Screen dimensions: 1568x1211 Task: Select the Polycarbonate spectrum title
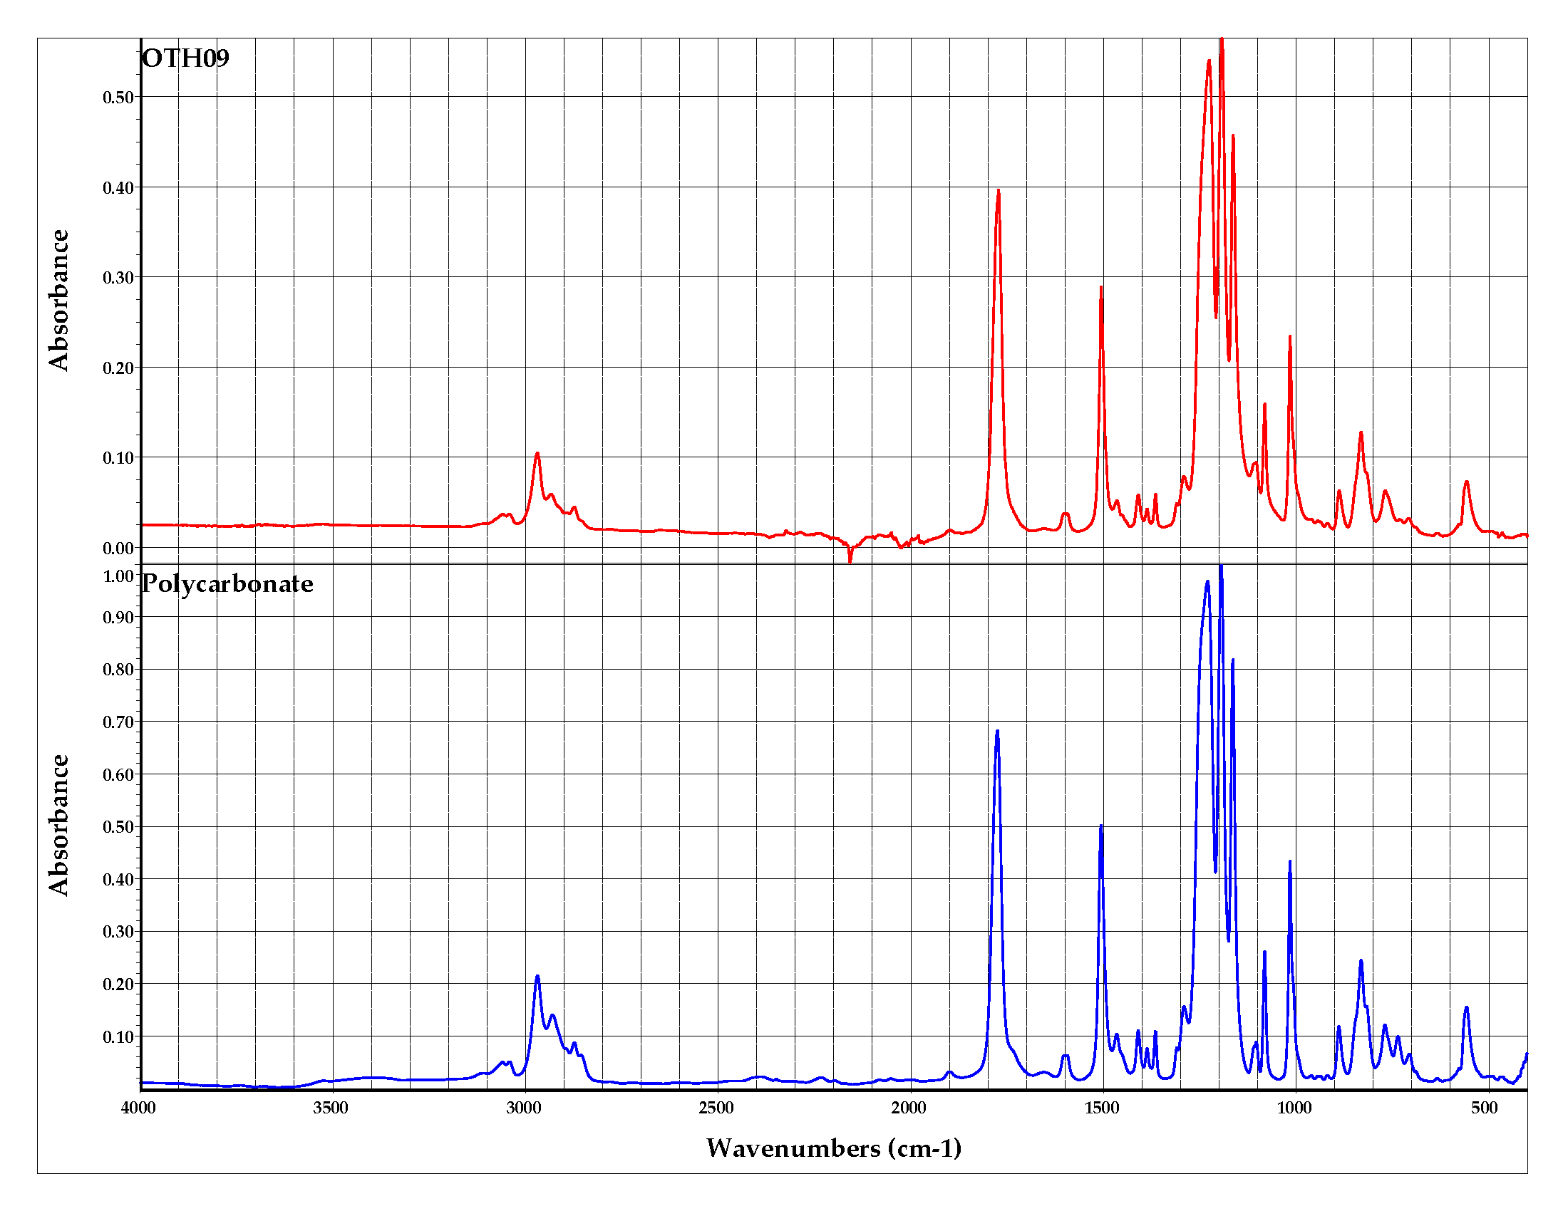(227, 584)
